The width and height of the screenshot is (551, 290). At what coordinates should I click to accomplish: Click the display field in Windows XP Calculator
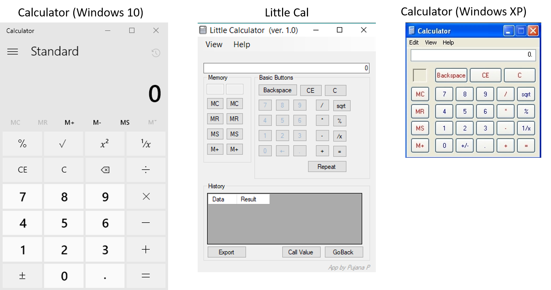coord(473,55)
